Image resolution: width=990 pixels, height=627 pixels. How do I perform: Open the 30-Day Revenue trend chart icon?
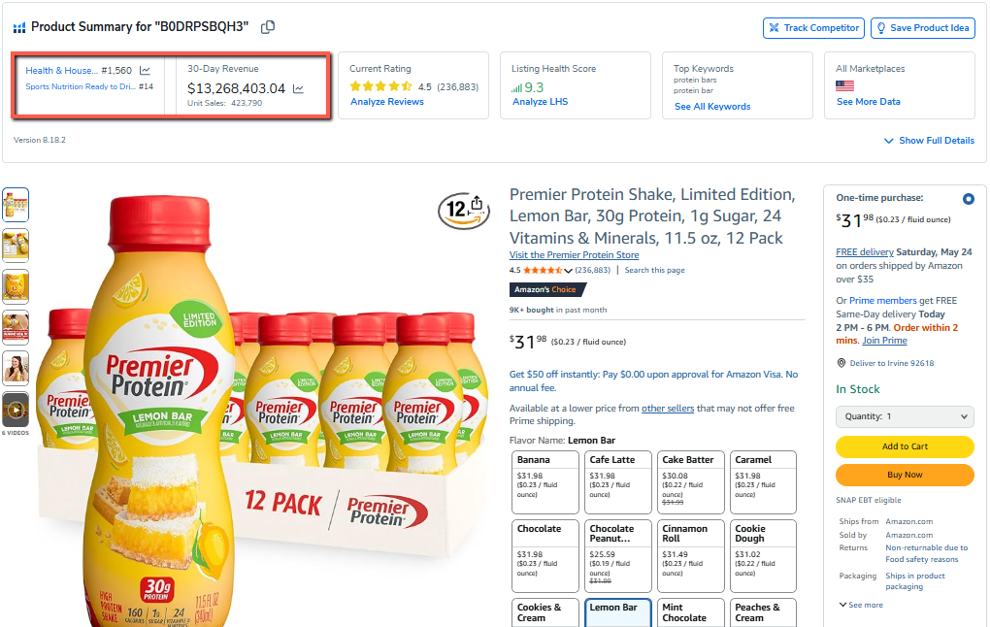click(x=298, y=89)
